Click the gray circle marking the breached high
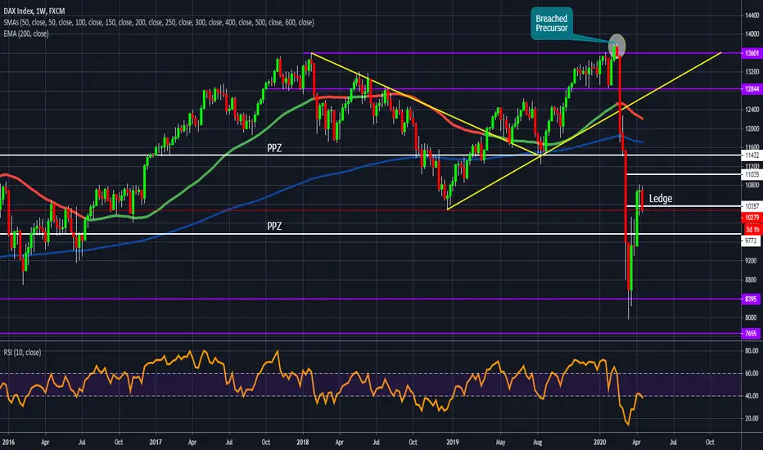 (617, 46)
